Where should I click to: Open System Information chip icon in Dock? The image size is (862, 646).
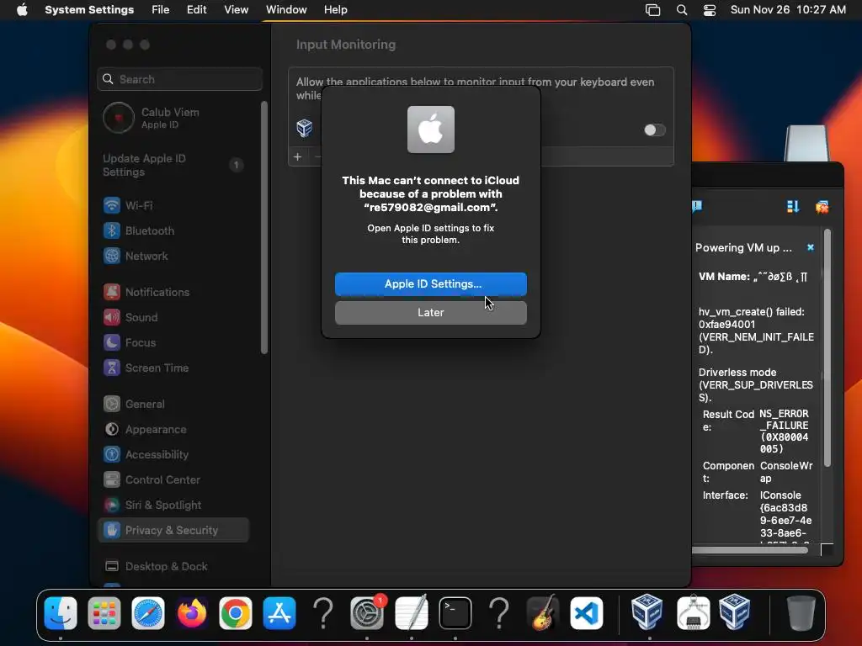(693, 612)
